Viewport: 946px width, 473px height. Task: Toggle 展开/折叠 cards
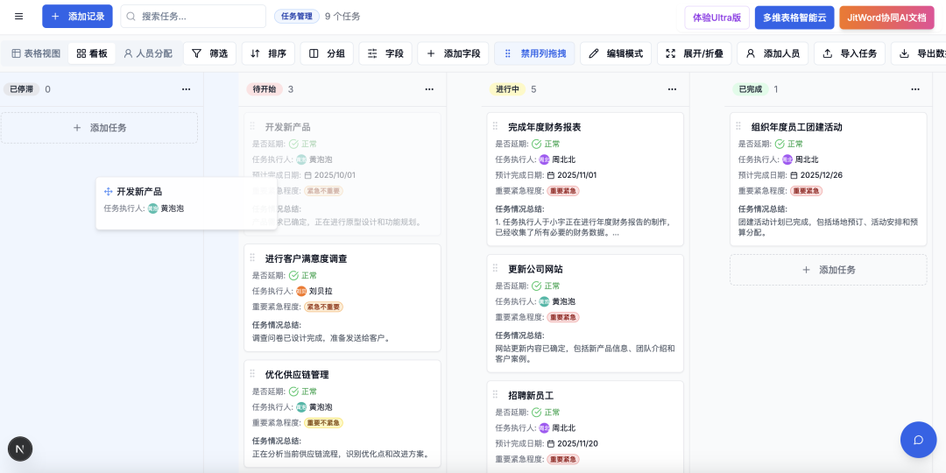tap(694, 53)
